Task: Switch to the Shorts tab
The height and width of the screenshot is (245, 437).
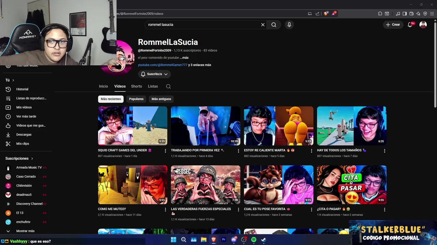Action: (x=137, y=86)
